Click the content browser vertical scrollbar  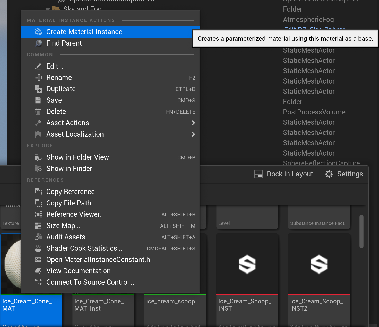[x=361, y=231]
